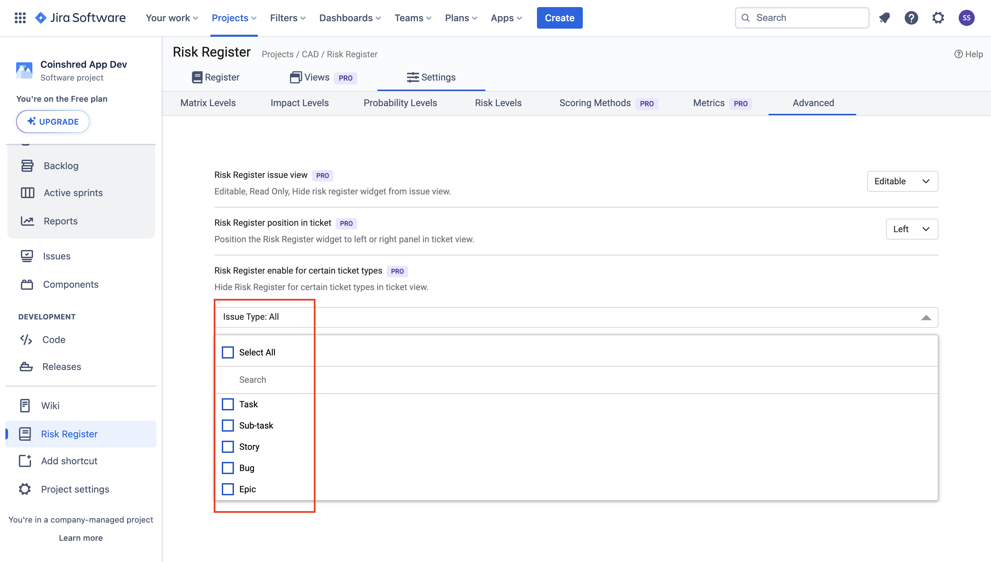Screen dimensions: 991x562
Task: Go to Releases in the sidebar
Action: coord(61,366)
